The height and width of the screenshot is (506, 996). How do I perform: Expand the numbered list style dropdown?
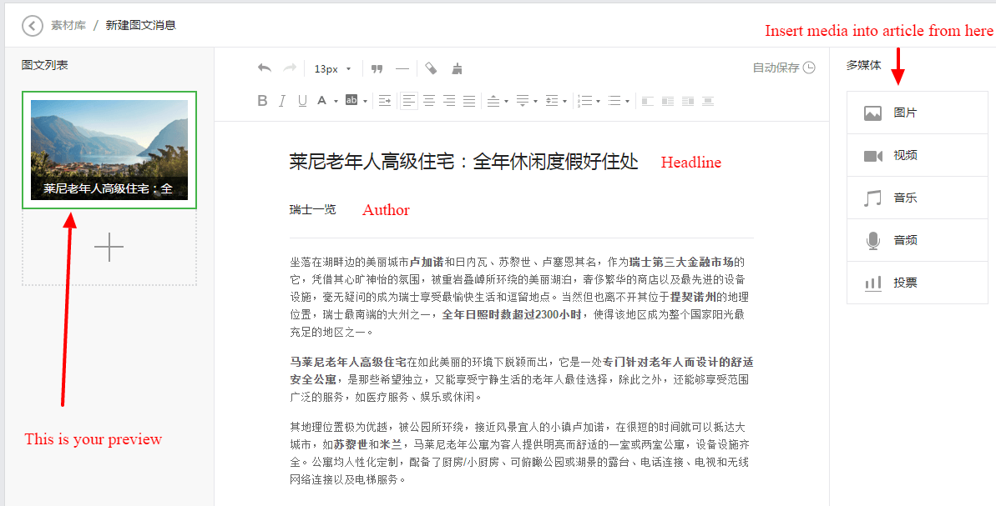tap(598, 101)
